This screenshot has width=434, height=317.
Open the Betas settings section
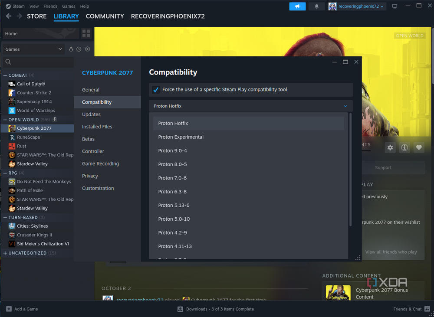pos(107,139)
